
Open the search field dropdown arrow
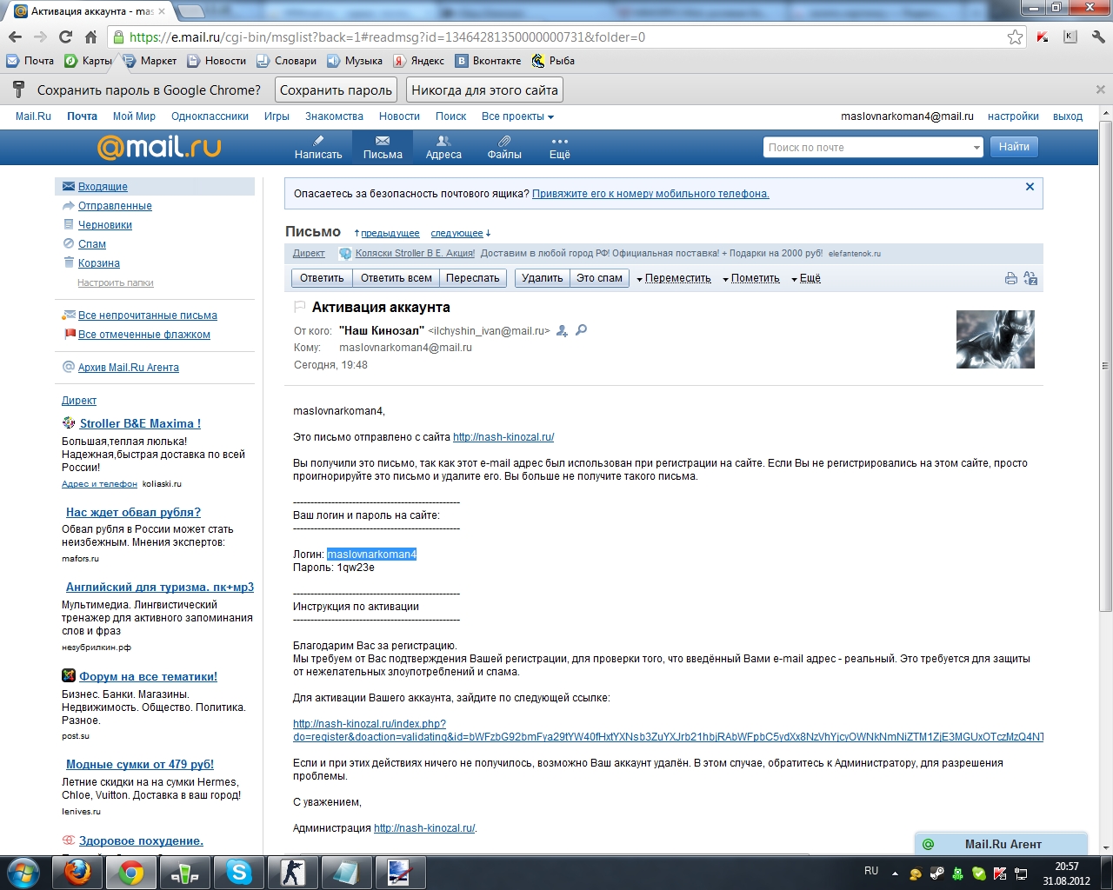pyautogui.click(x=976, y=148)
